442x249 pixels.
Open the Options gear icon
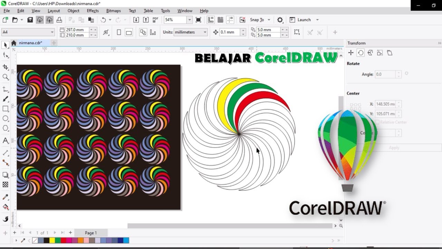point(280,20)
